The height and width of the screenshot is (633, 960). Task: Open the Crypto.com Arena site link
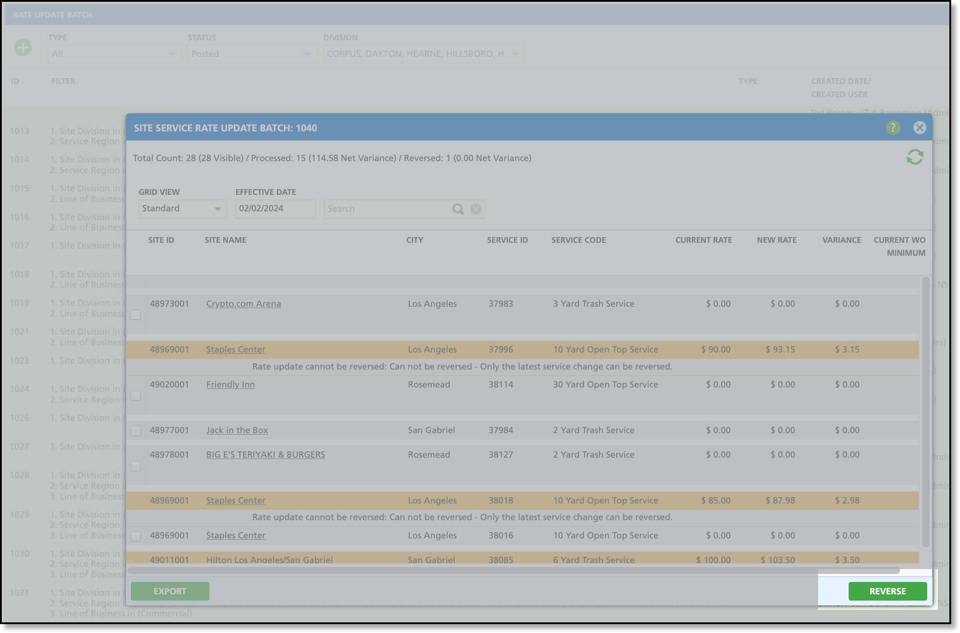point(244,304)
